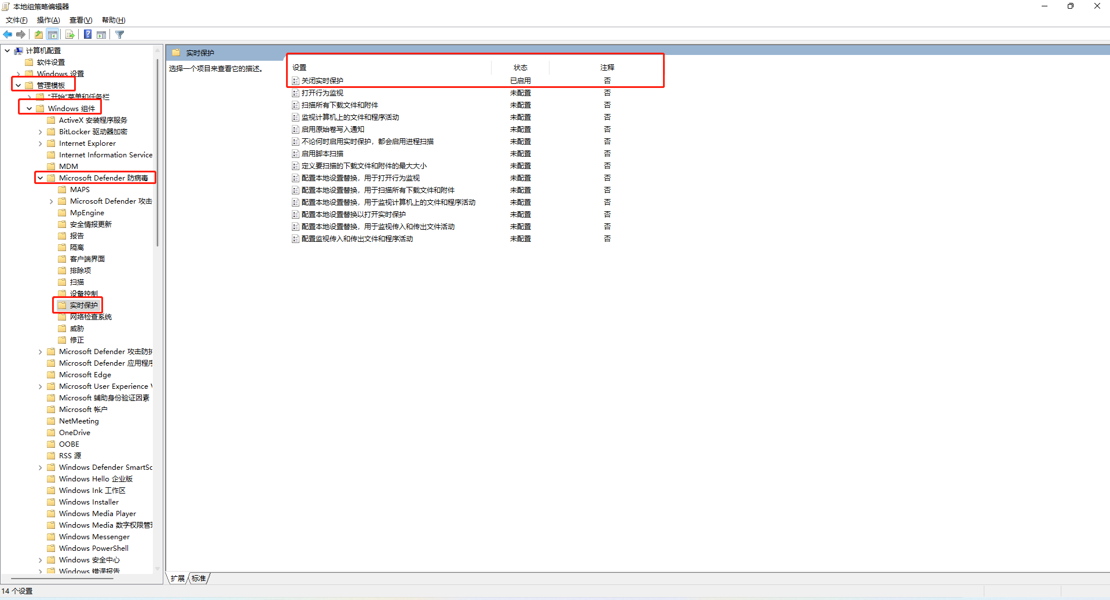1110x600 pixels.
Task: Open Help via the question mark icon
Action: click(x=87, y=35)
